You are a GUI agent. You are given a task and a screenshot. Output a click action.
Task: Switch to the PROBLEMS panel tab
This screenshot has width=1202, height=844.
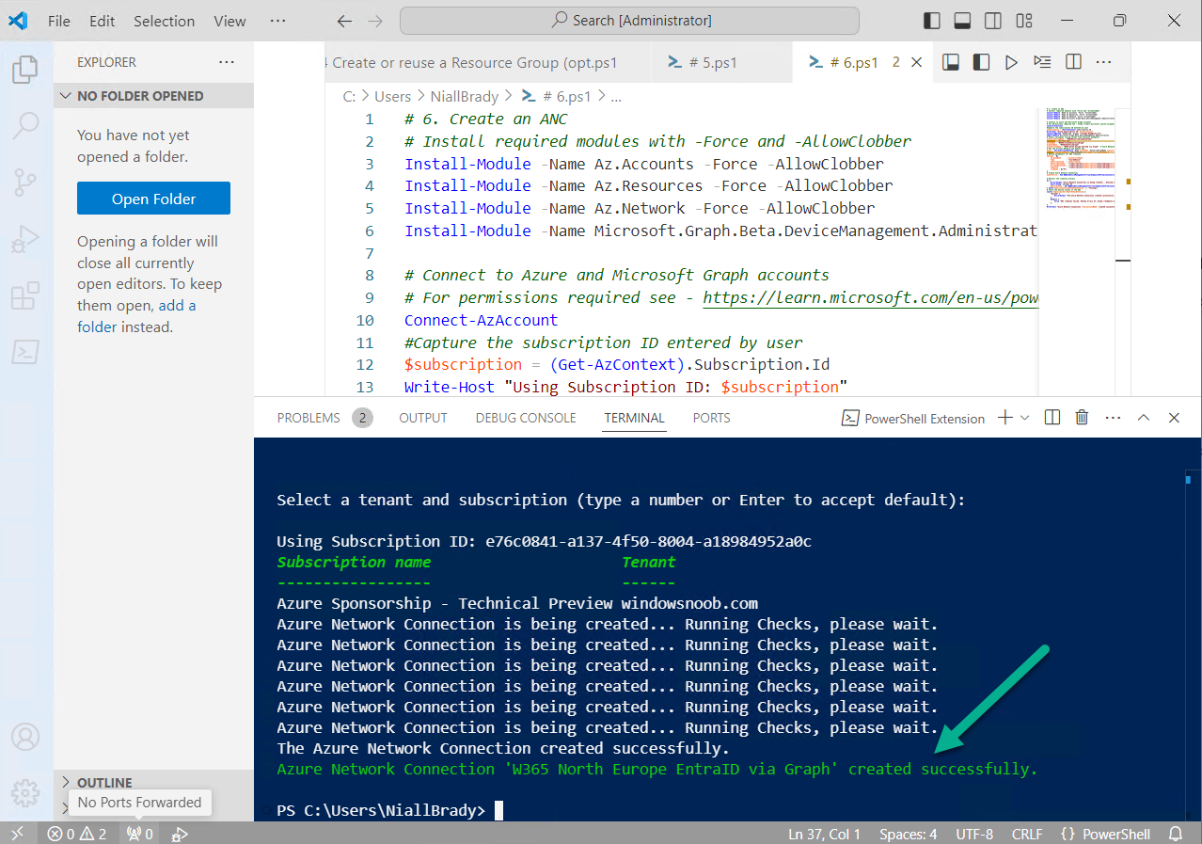[324, 418]
